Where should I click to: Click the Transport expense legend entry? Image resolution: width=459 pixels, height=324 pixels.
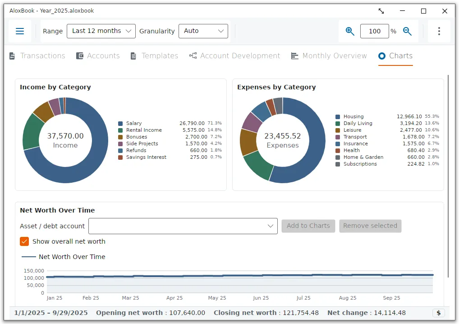(x=387, y=137)
